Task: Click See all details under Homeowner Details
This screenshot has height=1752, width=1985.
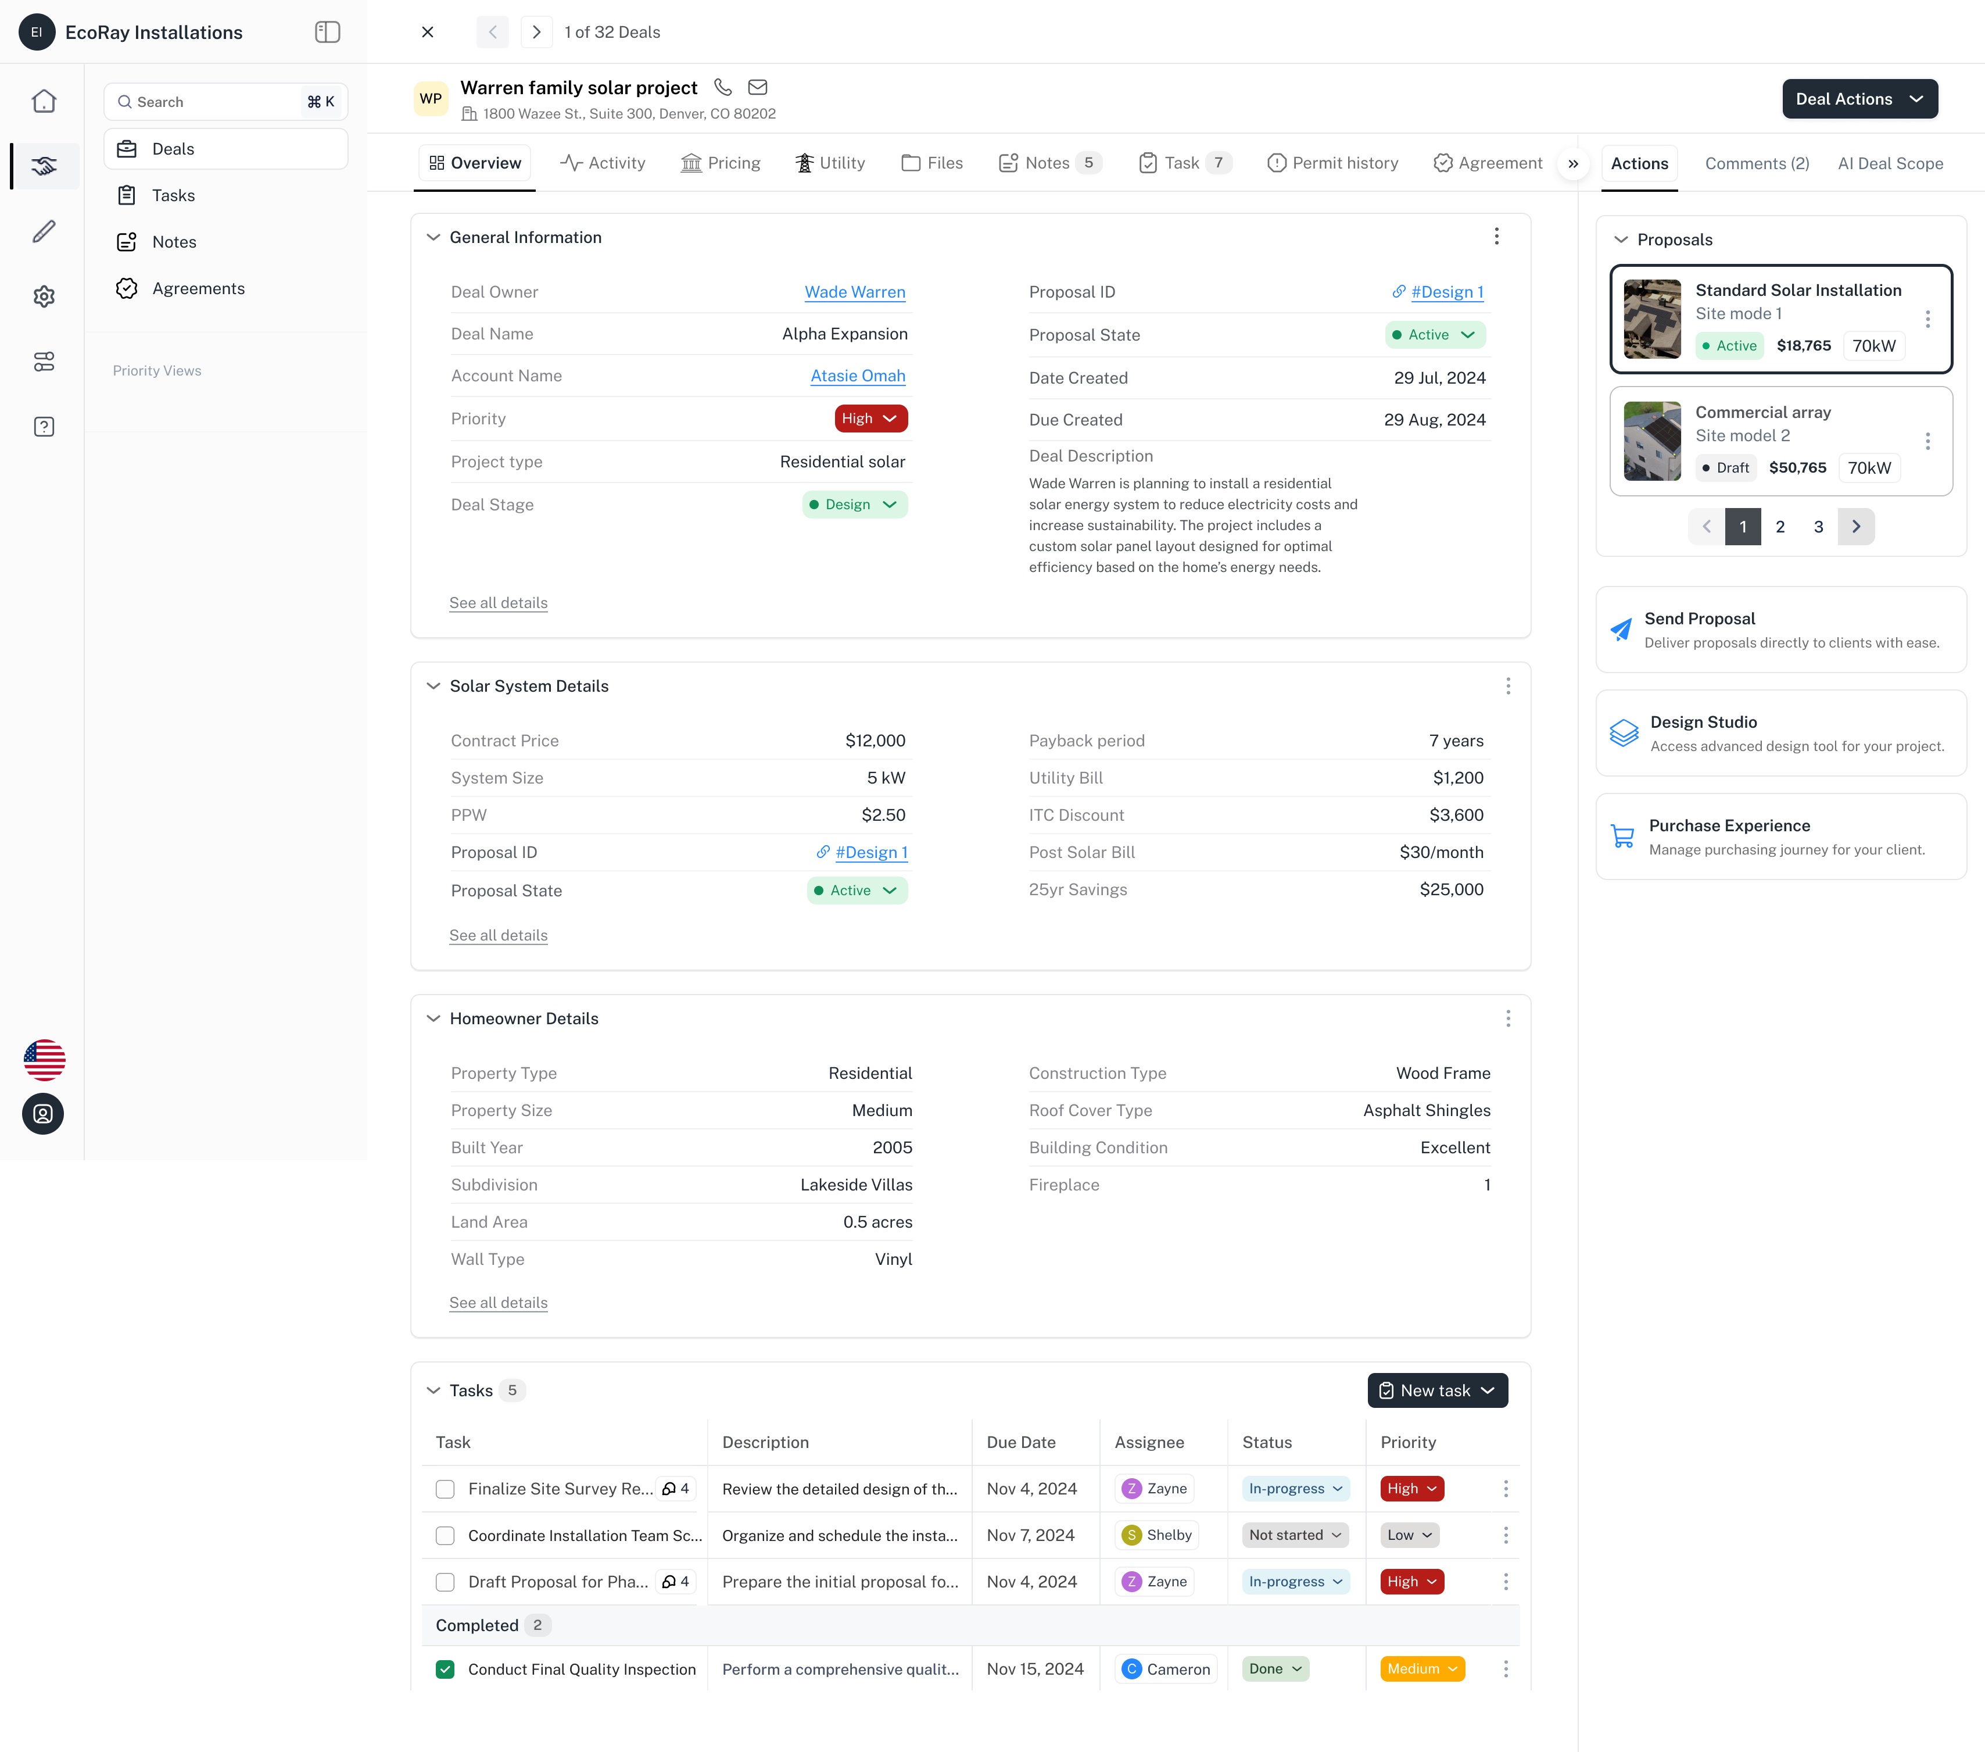Action: click(498, 1302)
